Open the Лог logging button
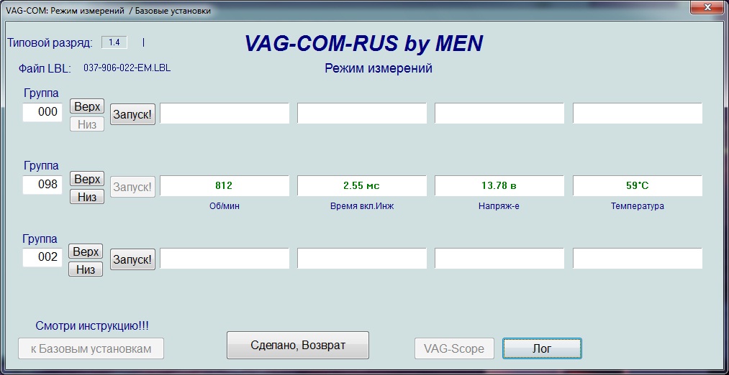Screen dimensions: 729x375 click(x=542, y=348)
